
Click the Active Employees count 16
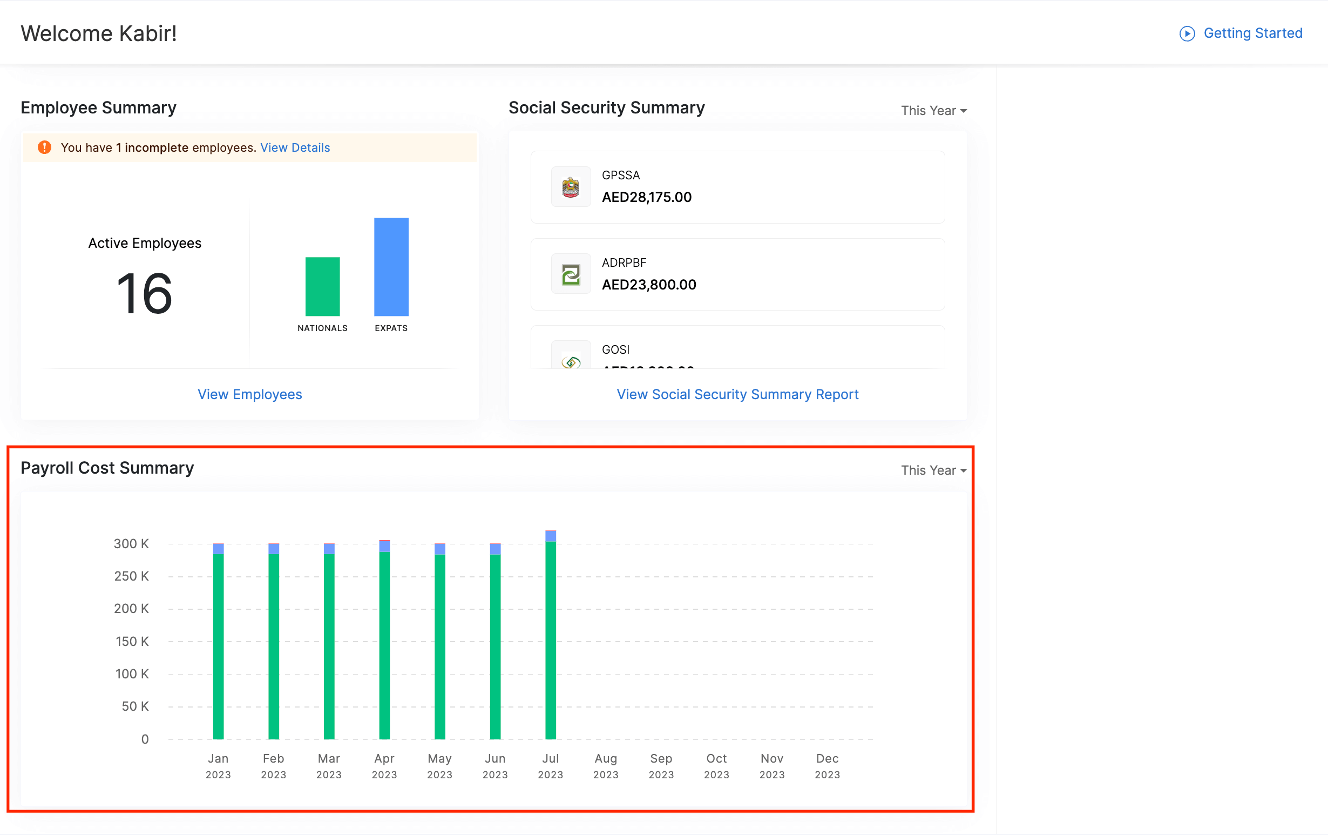145,294
